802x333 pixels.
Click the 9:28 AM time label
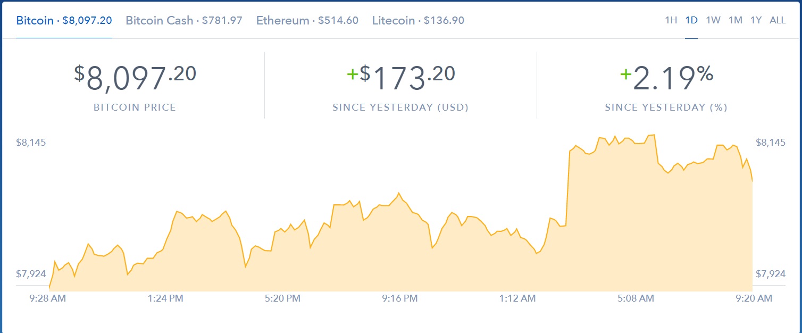48,298
